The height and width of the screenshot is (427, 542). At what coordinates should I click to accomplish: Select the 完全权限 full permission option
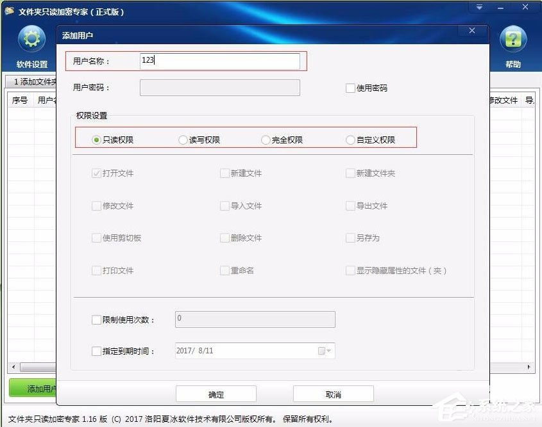(x=265, y=140)
